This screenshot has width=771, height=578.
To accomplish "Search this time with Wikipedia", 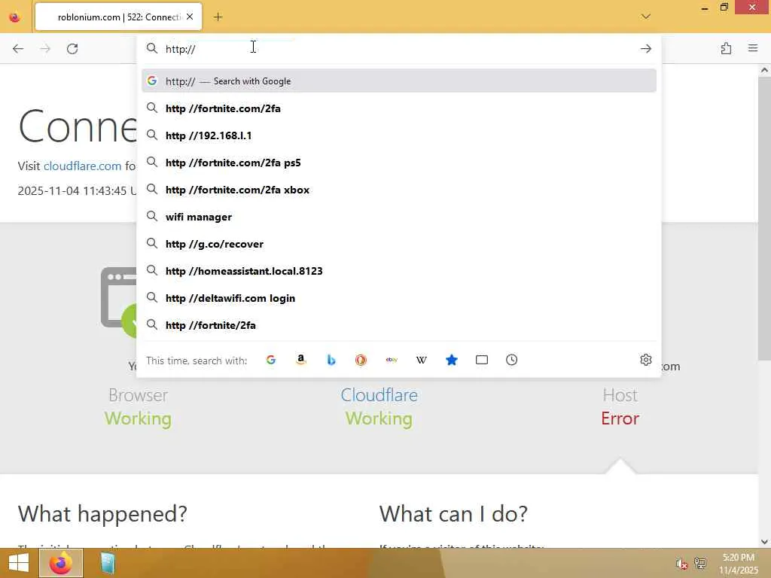I will (x=422, y=360).
